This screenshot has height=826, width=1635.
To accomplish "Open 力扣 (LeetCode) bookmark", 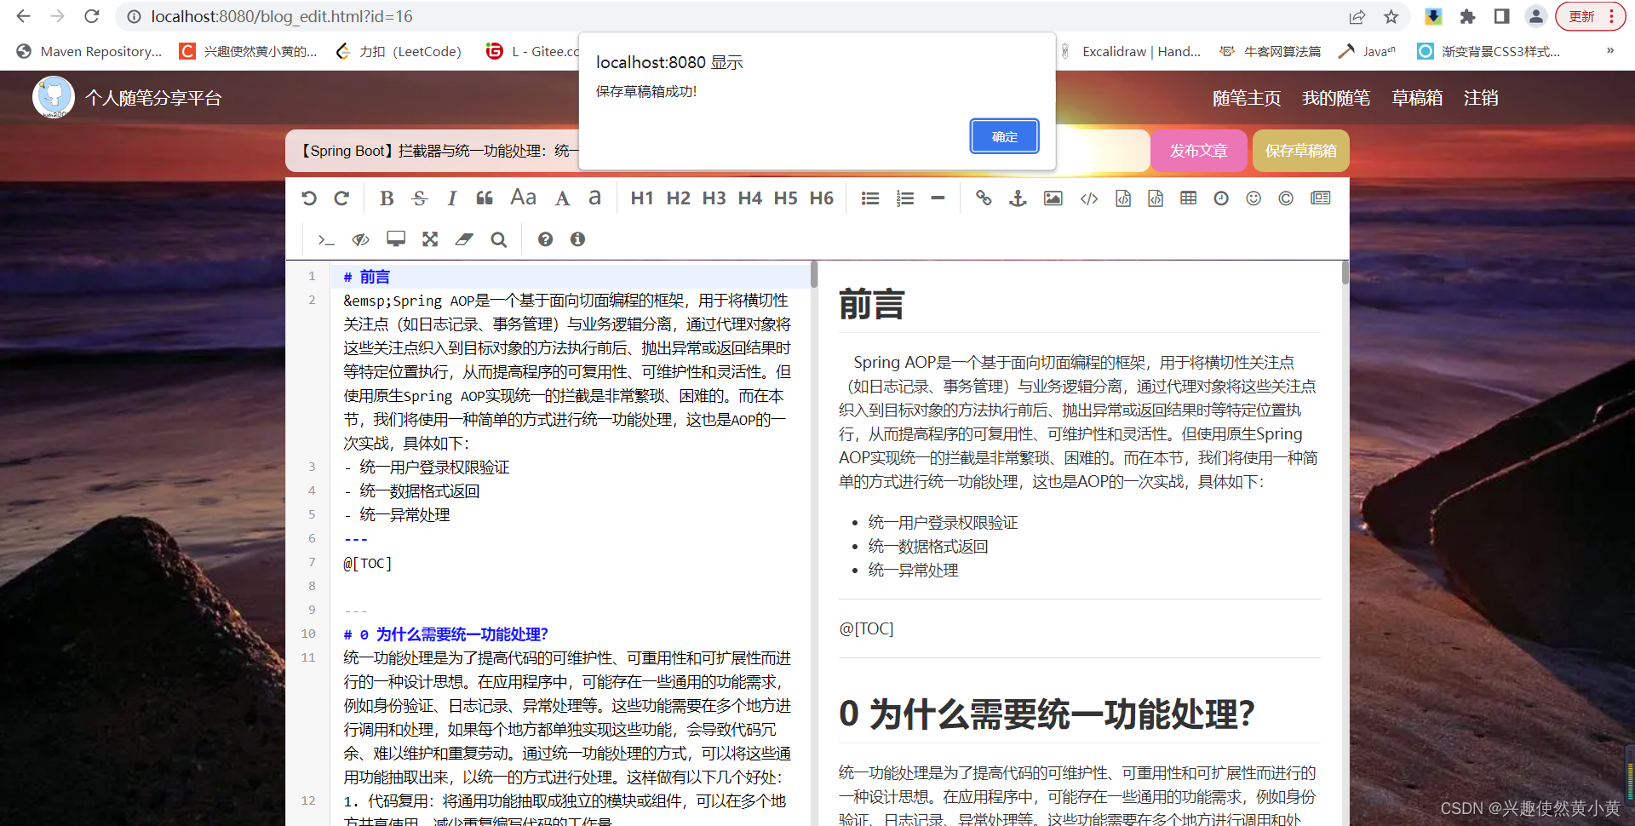I will click(399, 51).
